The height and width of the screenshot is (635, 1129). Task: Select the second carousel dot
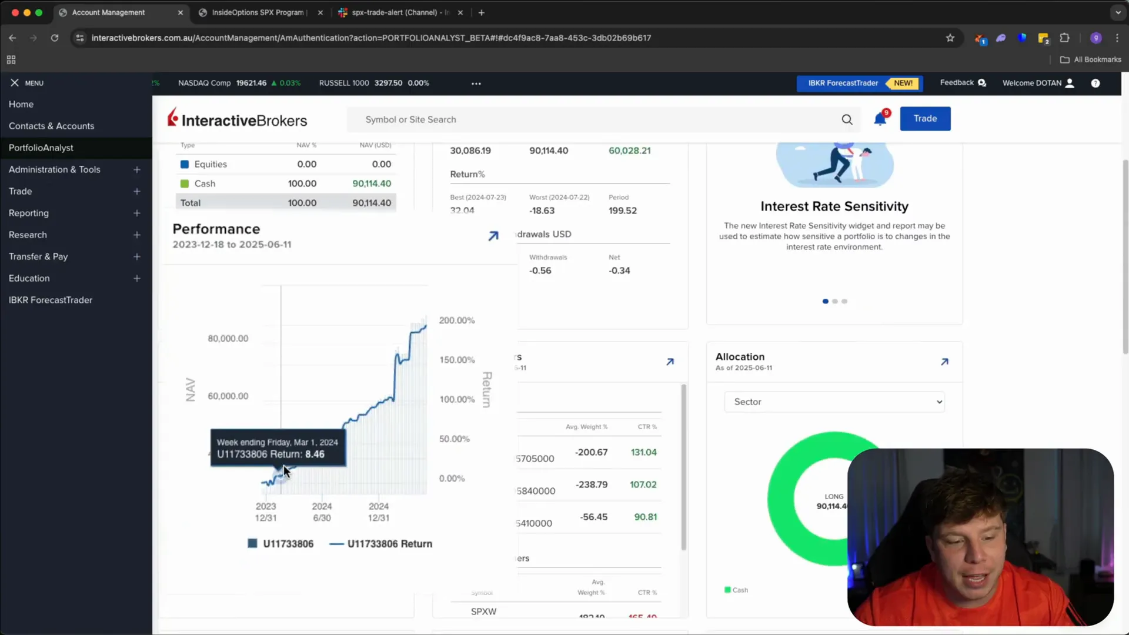click(835, 301)
